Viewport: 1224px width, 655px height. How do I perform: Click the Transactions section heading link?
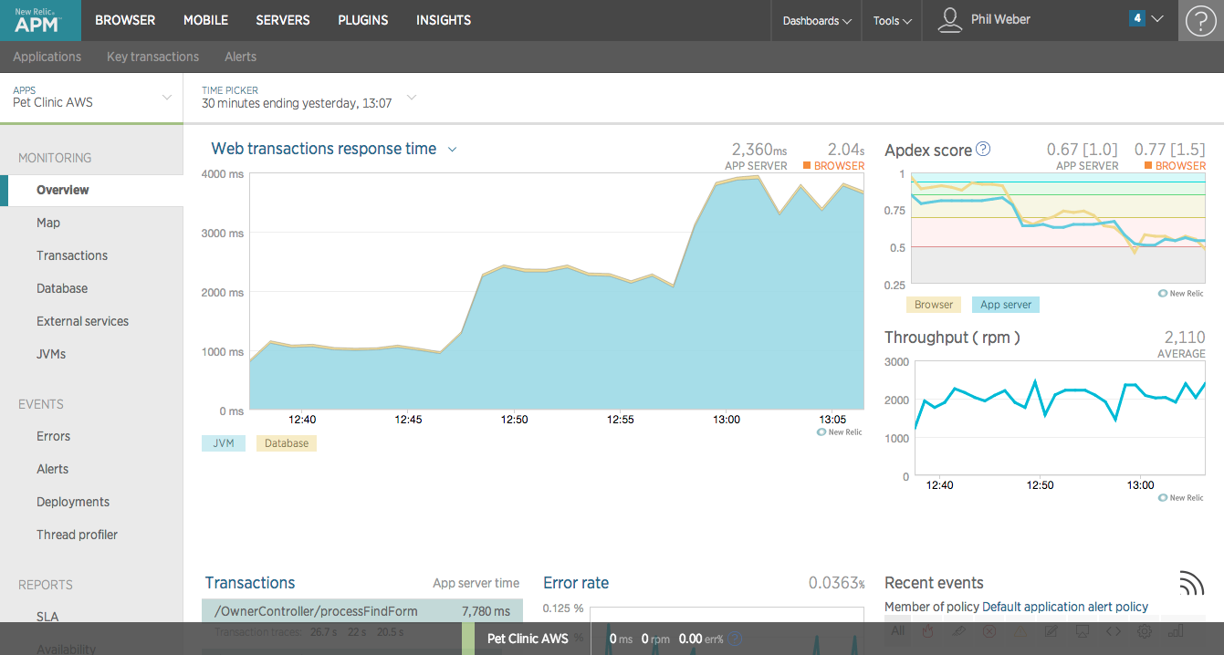(x=250, y=583)
